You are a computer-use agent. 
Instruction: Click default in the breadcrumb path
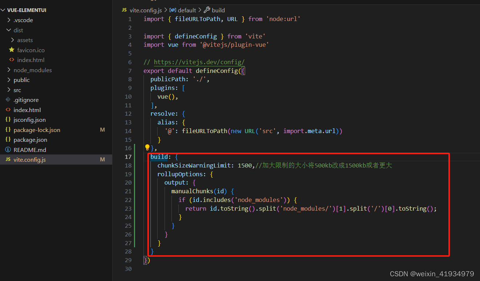[x=187, y=10]
